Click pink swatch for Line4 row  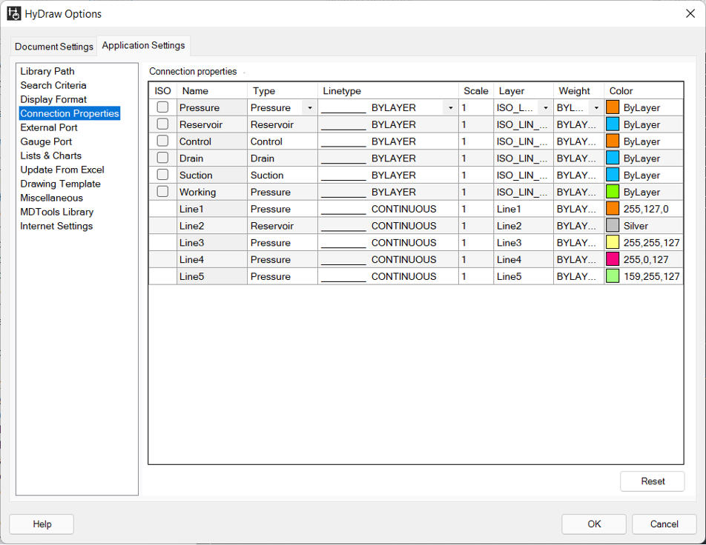pyautogui.click(x=613, y=259)
